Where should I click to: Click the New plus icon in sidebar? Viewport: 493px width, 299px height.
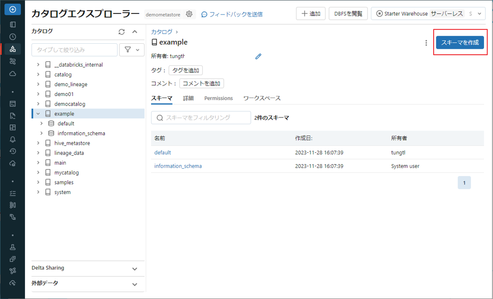pyautogui.click(x=12, y=9)
